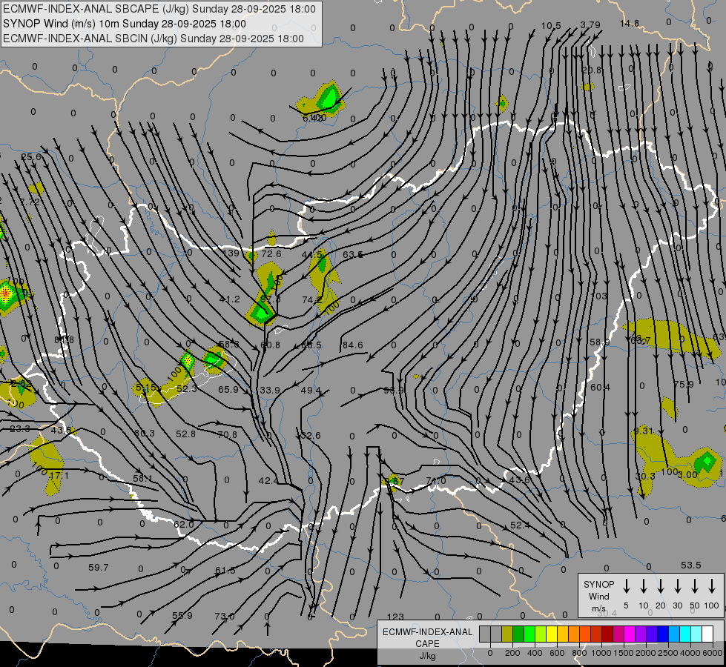Pick the bright magenta swatch after 1500
The height and width of the screenshot is (667, 726).
pos(630,634)
